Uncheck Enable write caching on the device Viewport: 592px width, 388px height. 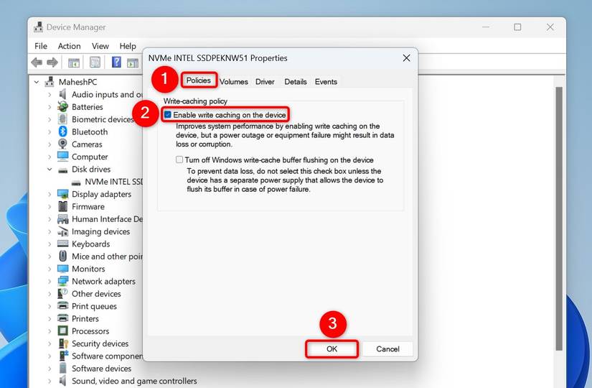click(168, 114)
